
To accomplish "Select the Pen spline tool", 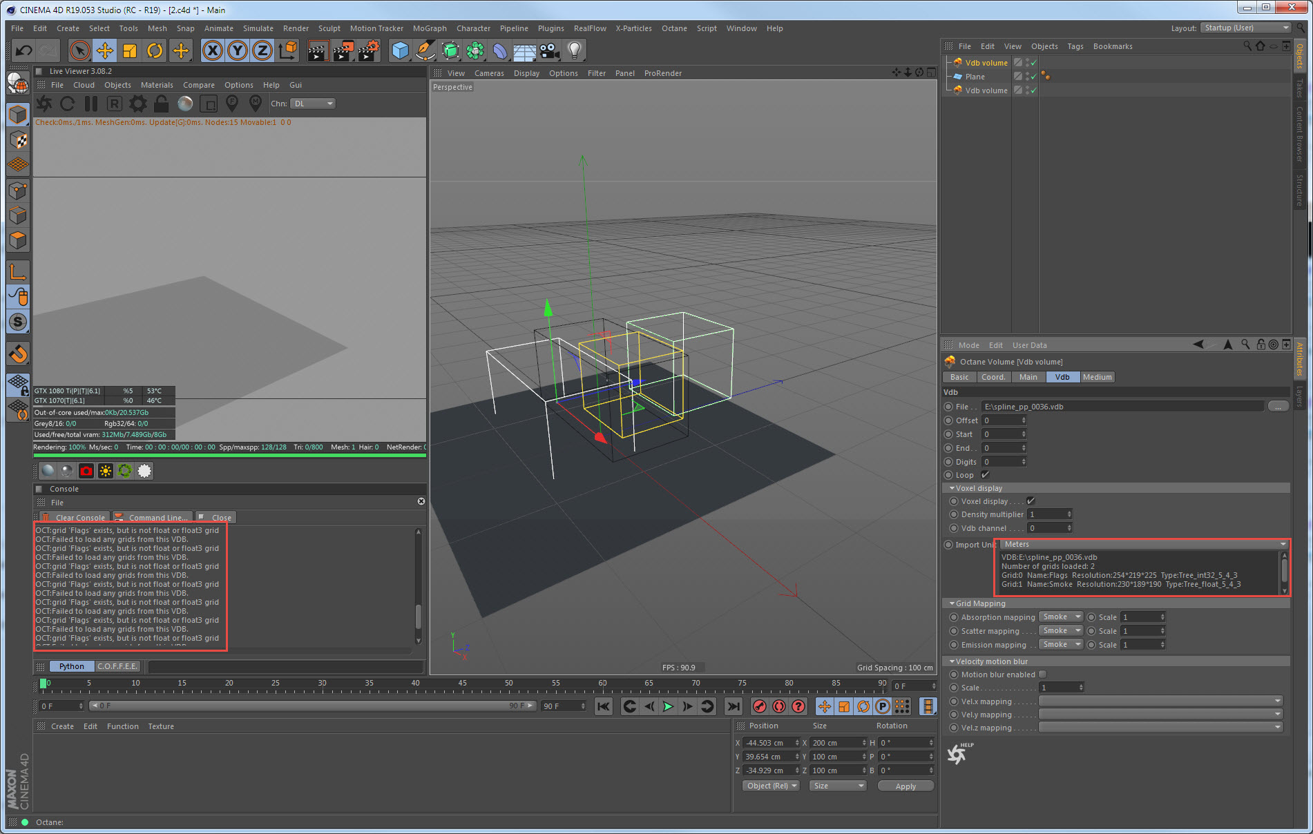I will click(x=425, y=50).
